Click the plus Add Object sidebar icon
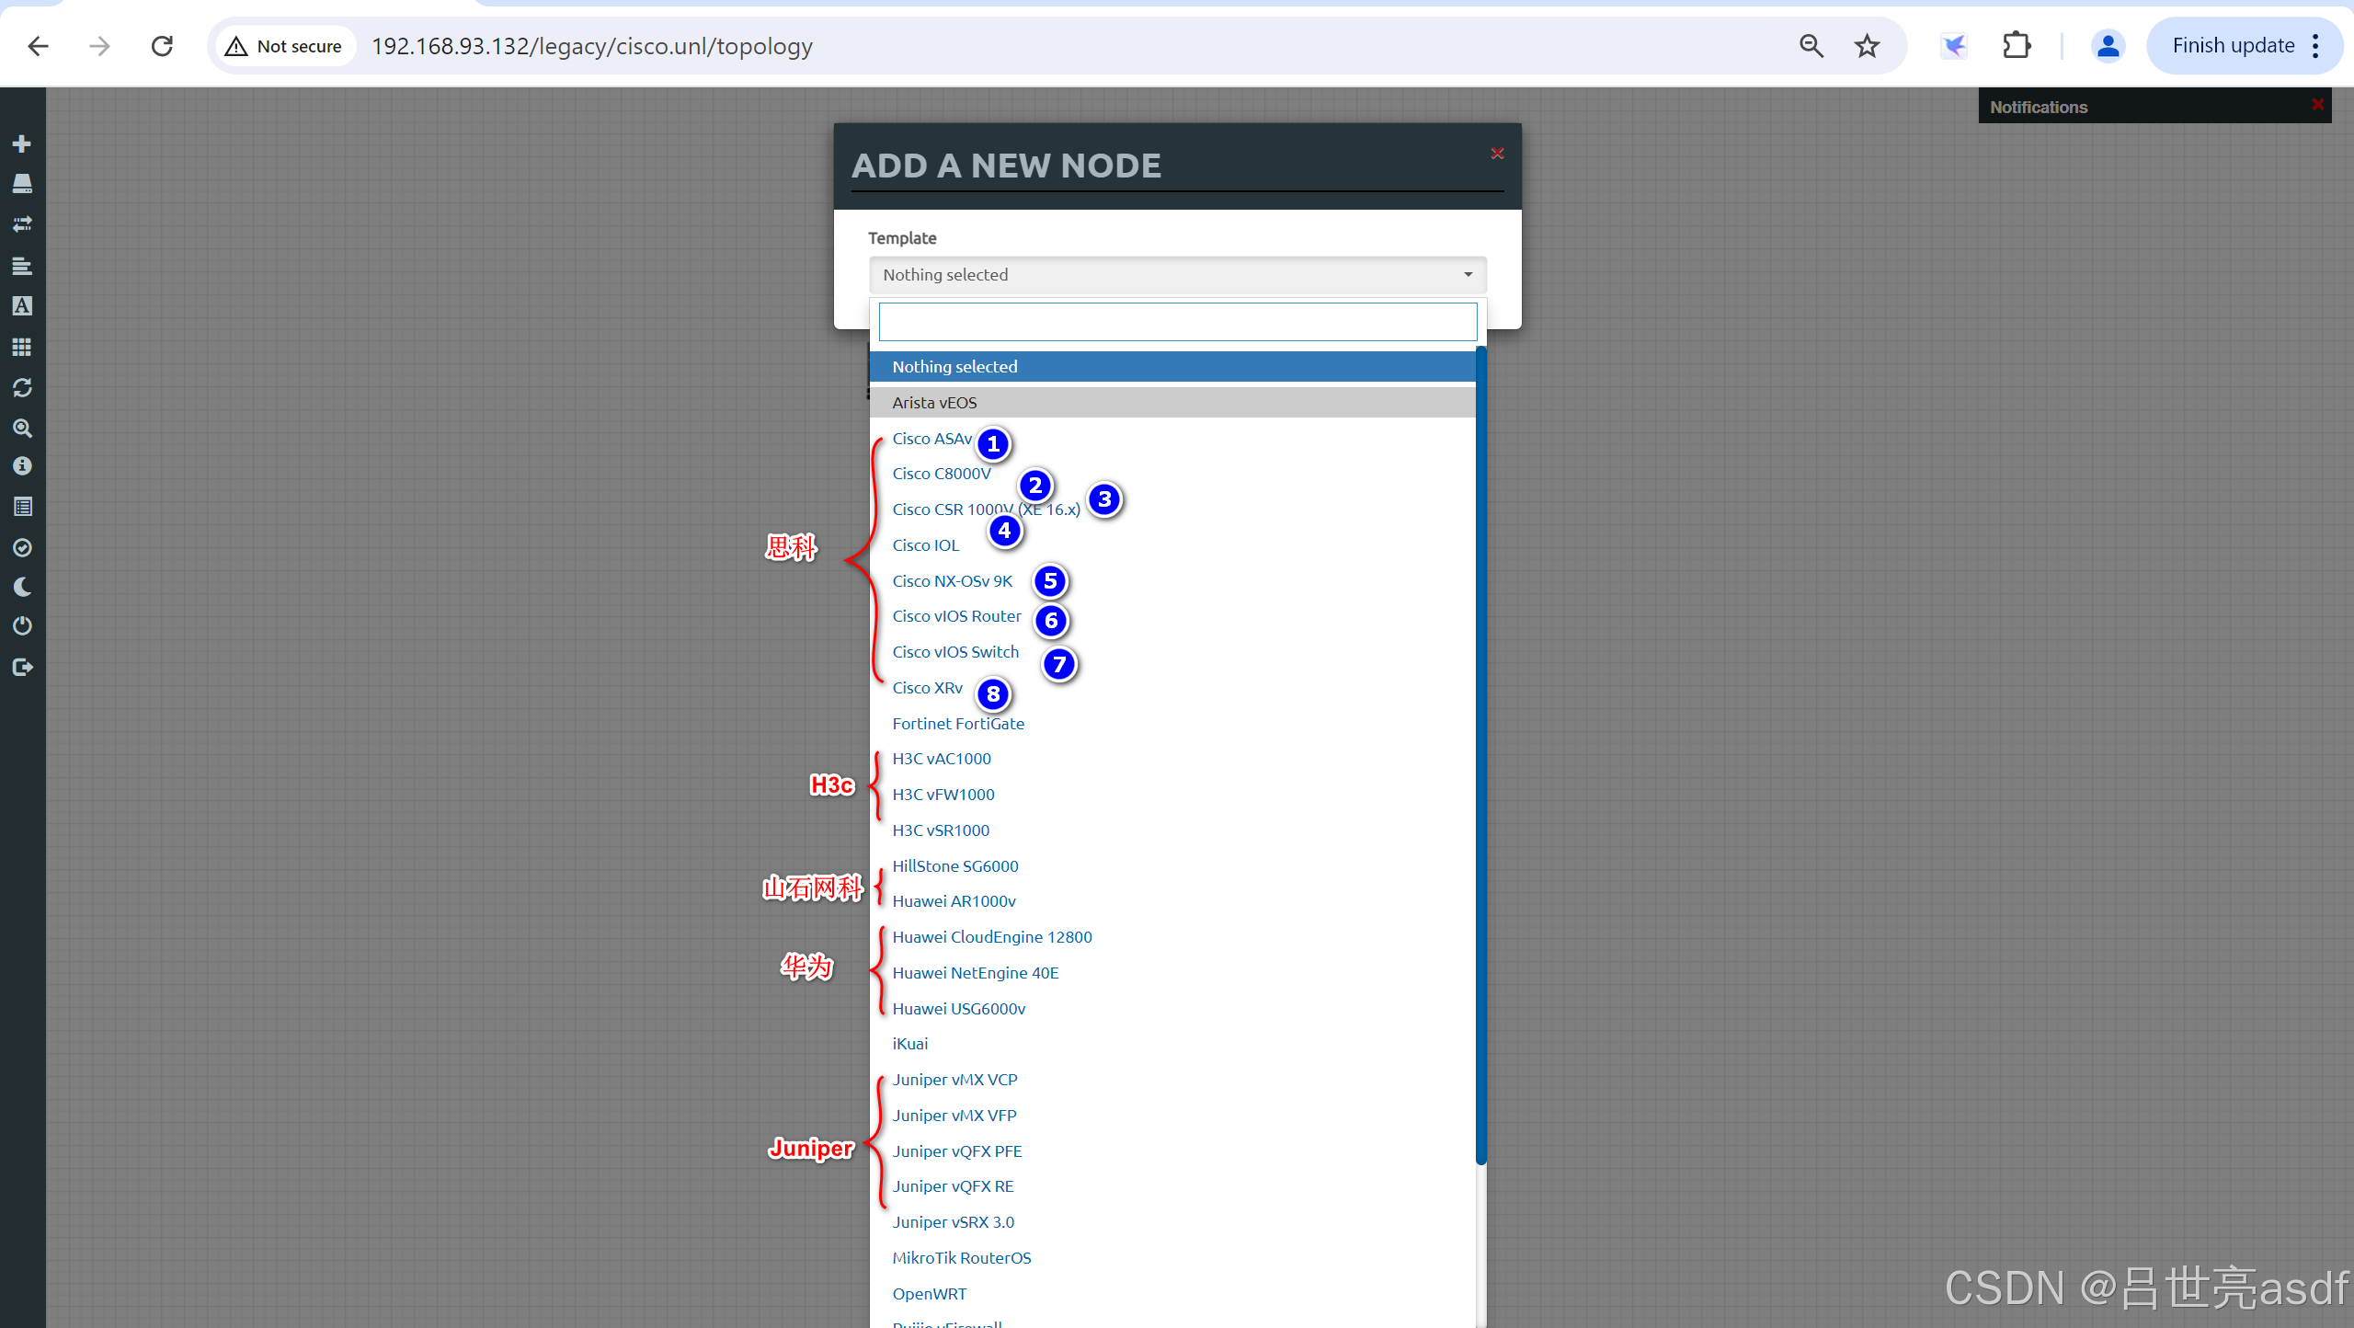 [22, 143]
